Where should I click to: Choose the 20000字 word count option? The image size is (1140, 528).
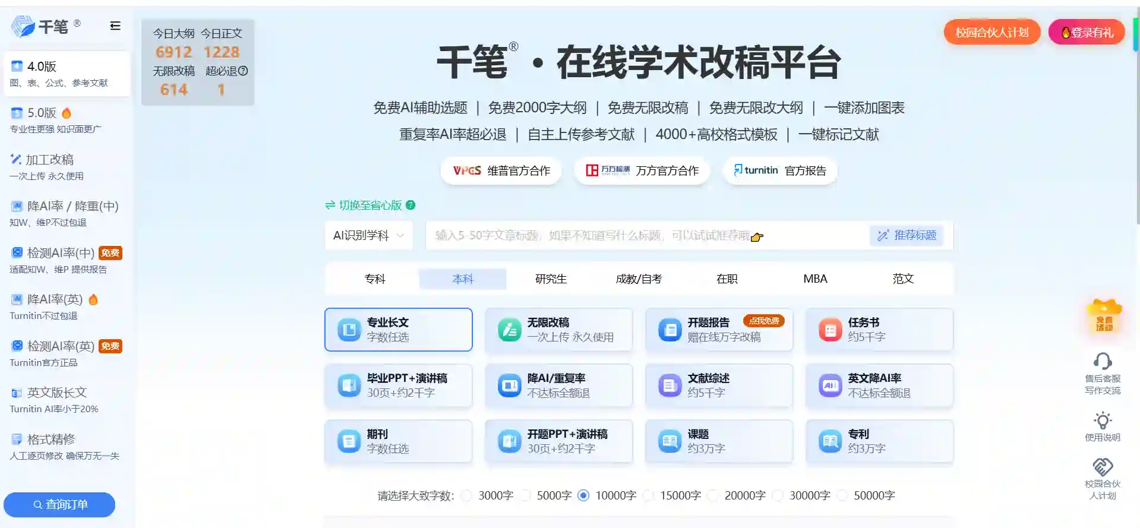[713, 495]
